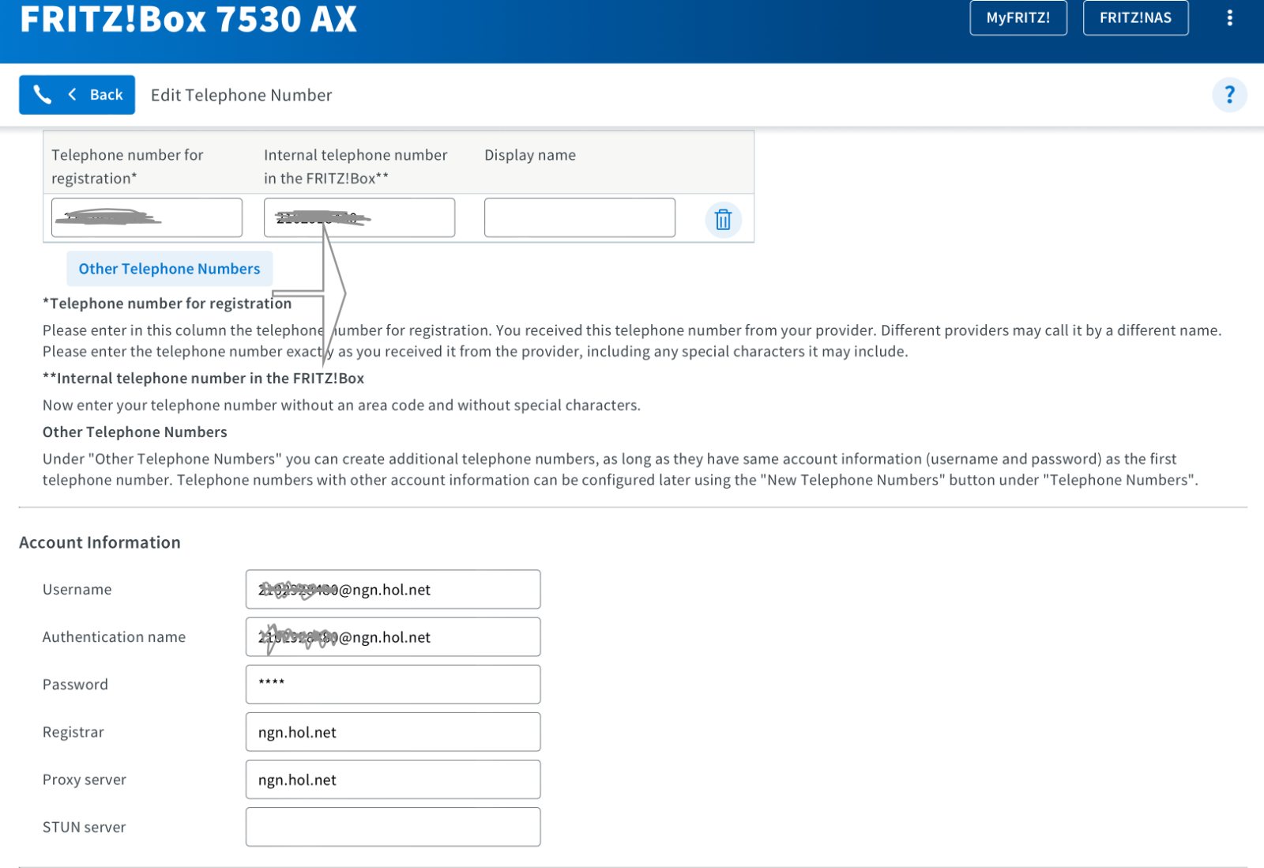This screenshot has width=1264, height=868.
Task: Click the Authentication name label
Action: [x=114, y=637]
